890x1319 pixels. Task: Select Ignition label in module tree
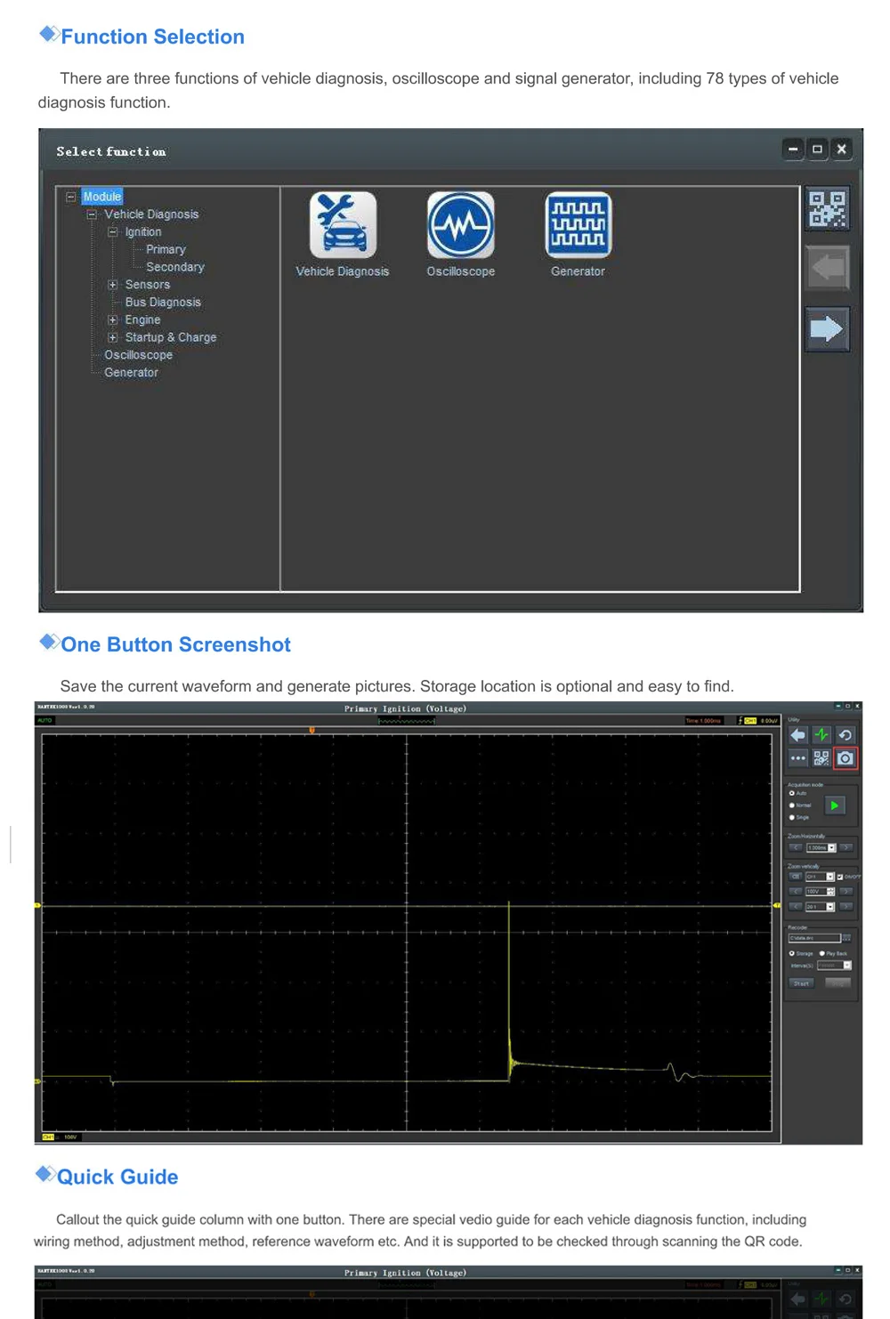point(143,232)
